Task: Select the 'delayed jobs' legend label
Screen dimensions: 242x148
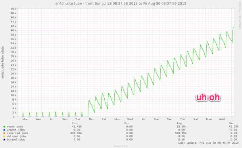Action: click(17, 136)
